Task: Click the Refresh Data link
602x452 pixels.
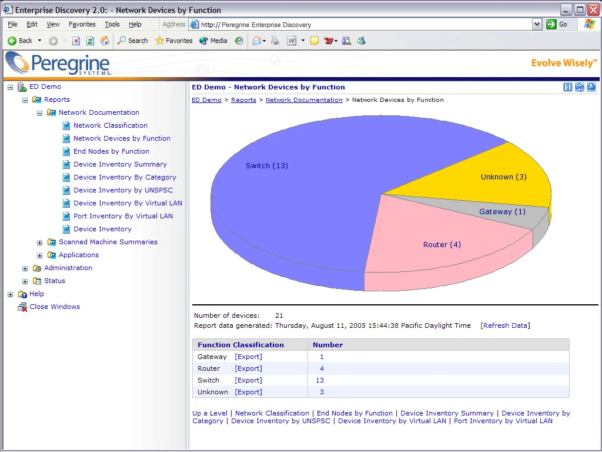Action: [505, 325]
